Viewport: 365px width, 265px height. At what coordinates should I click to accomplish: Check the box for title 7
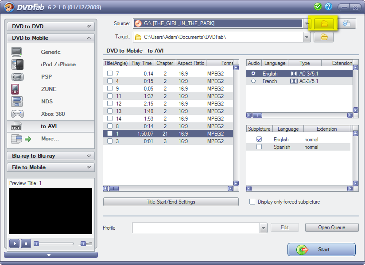coord(110,73)
